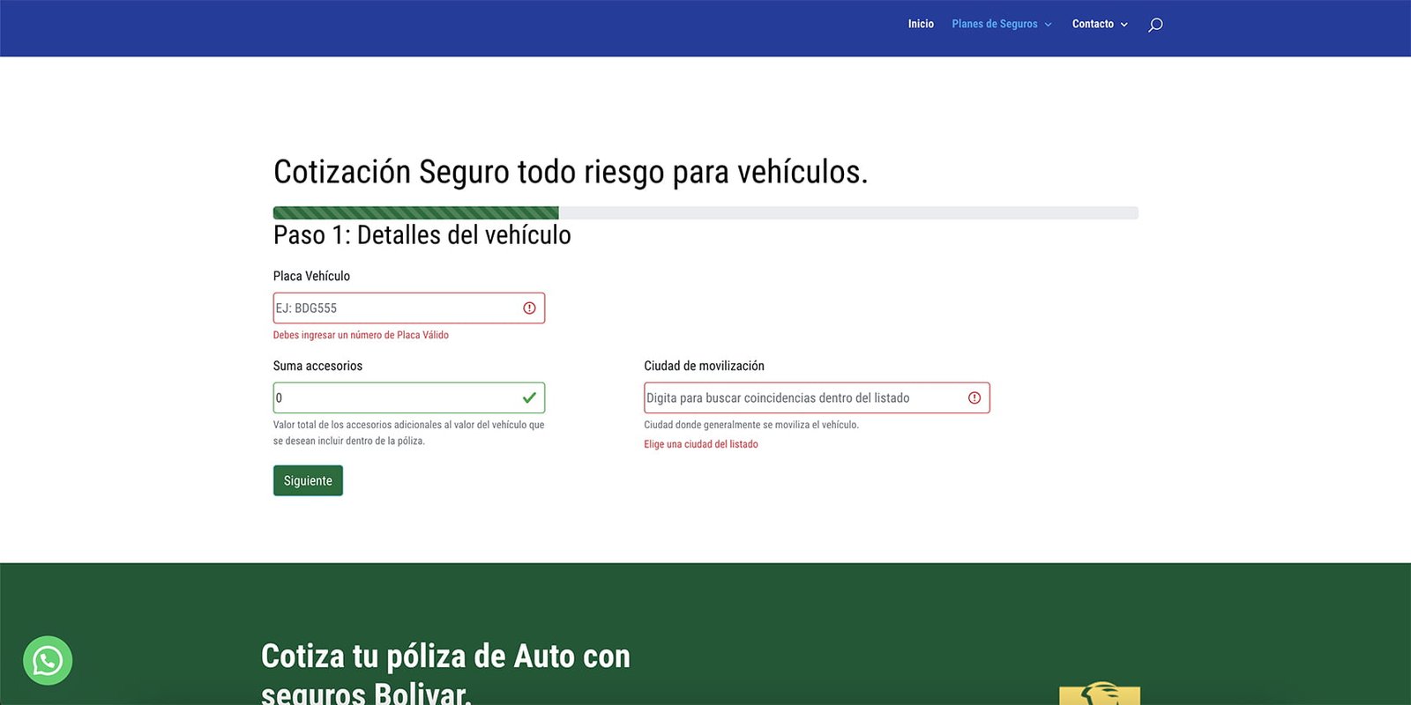Image resolution: width=1411 pixels, height=705 pixels.
Task: Go to Inicio in the navigation
Action: pos(921,24)
